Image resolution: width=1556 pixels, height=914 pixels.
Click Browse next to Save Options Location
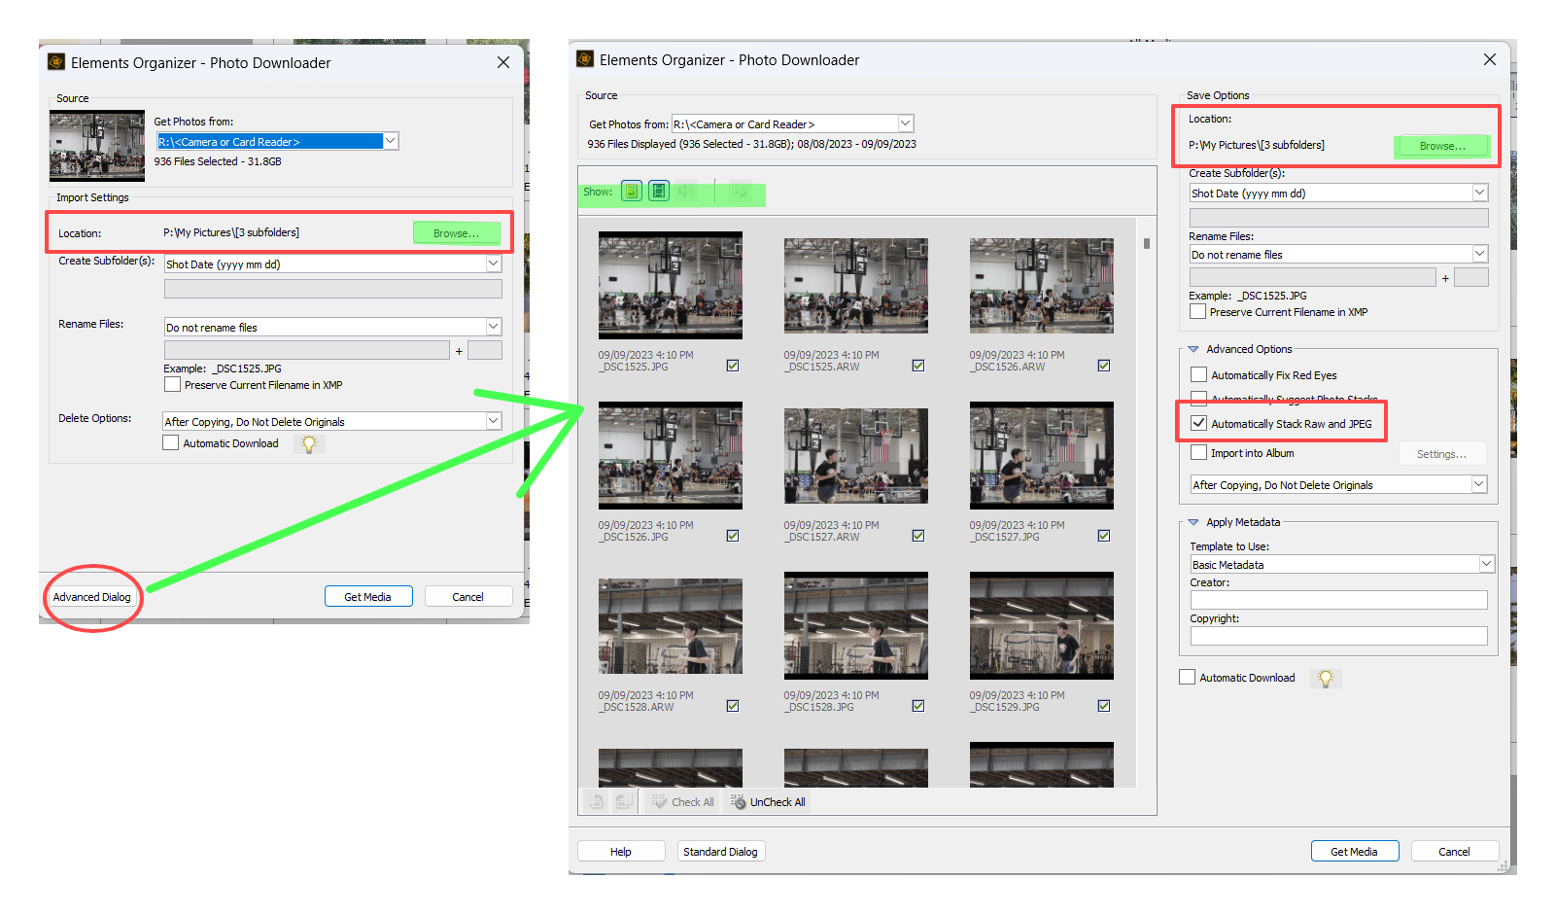1441,146
